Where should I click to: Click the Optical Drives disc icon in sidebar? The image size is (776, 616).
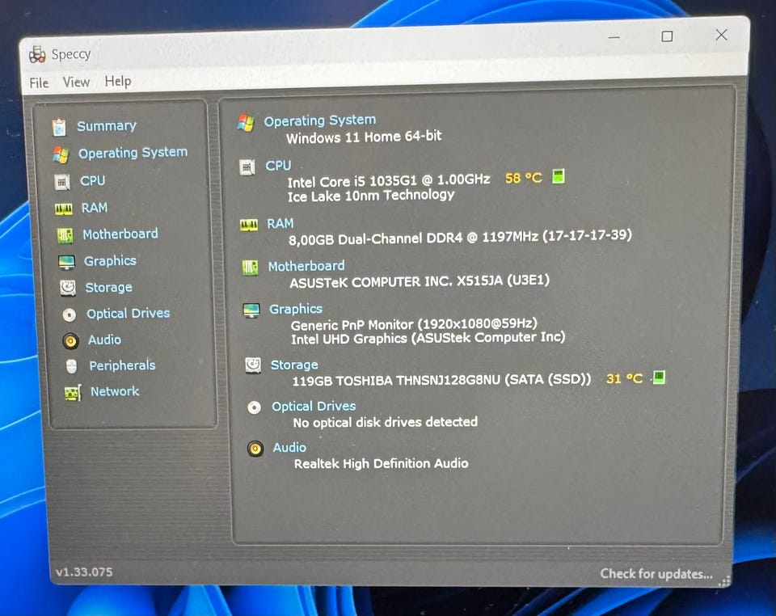[70, 314]
